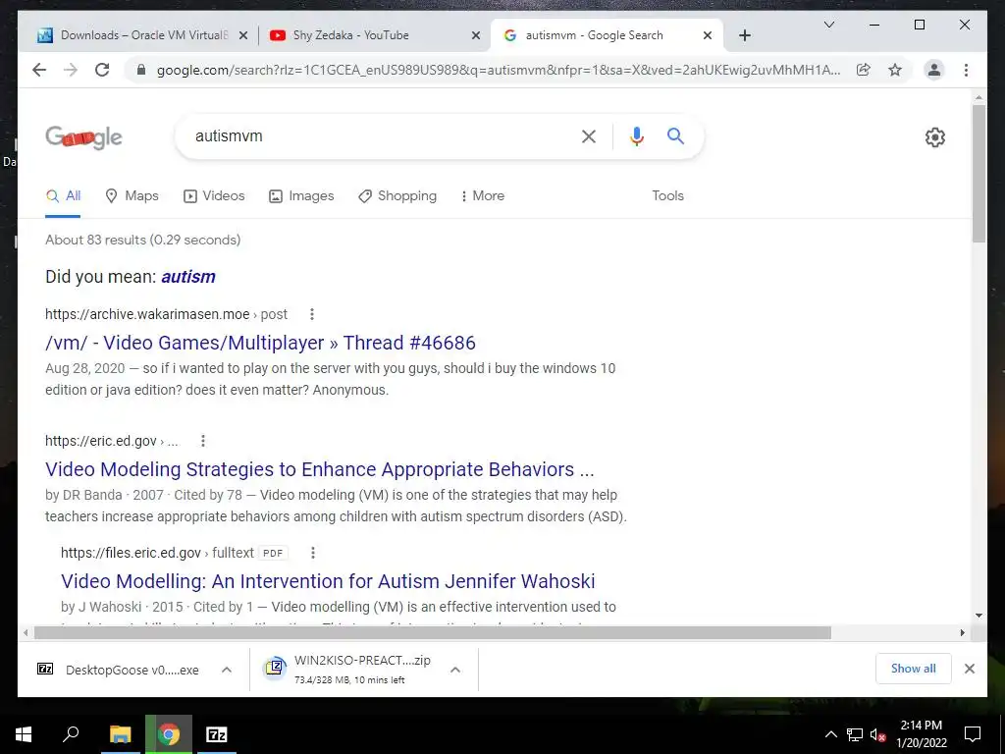1005x754 pixels.
Task: Open Windows taskbar search
Action: coord(71,734)
